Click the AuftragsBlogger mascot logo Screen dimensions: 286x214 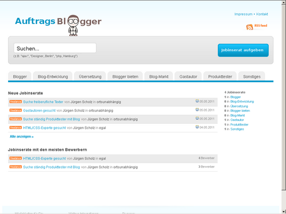click(x=73, y=25)
